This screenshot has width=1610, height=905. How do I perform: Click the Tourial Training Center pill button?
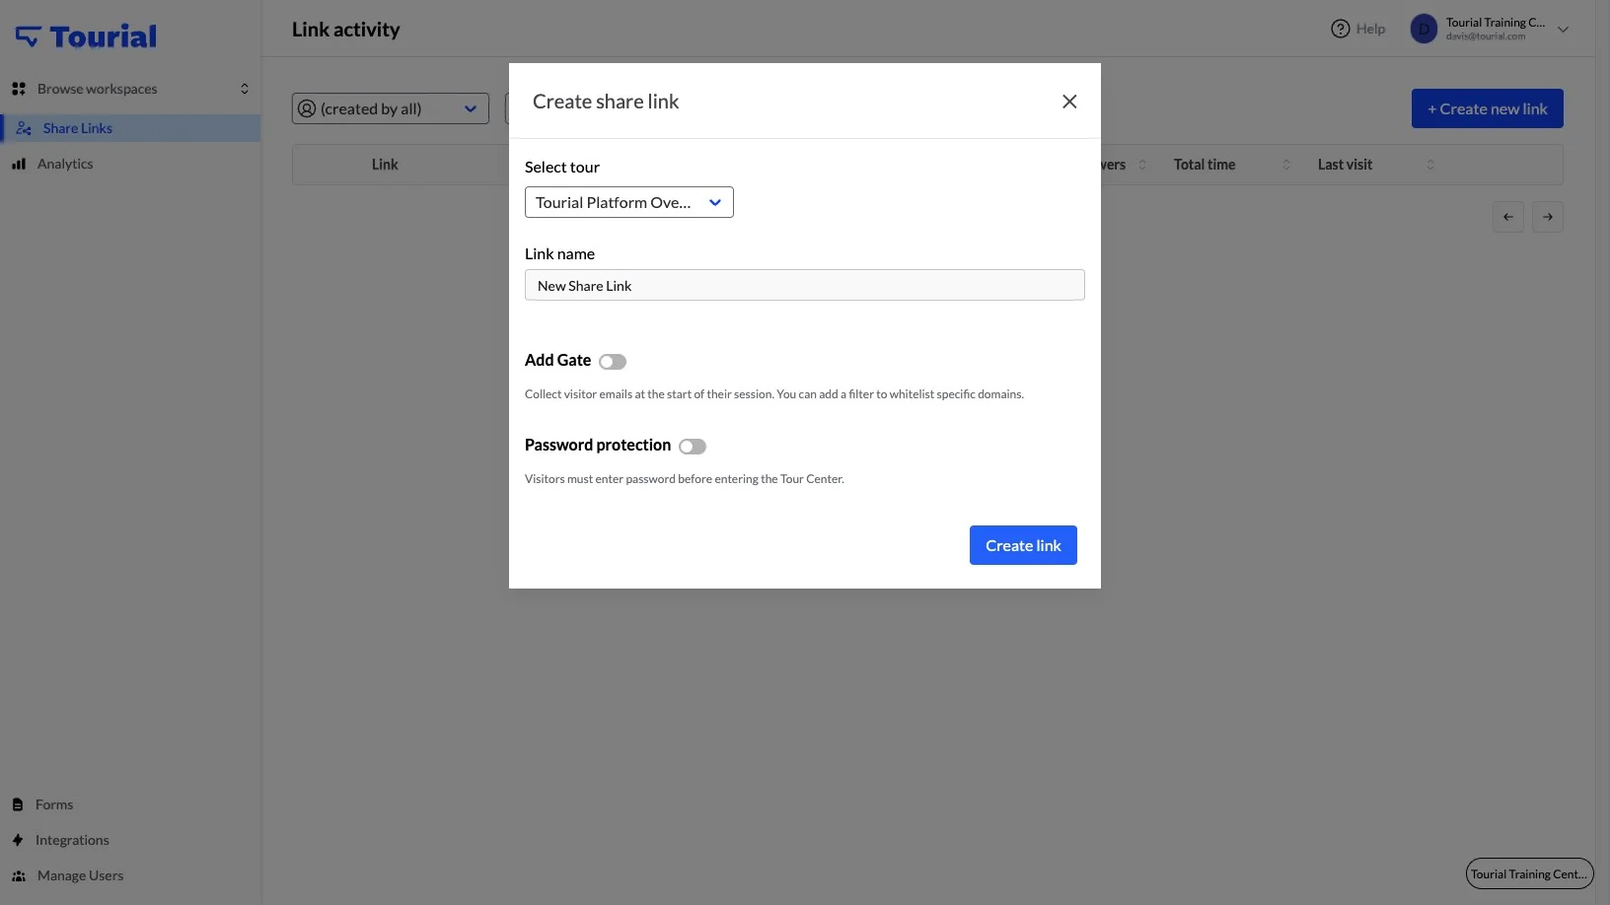(x=1529, y=873)
